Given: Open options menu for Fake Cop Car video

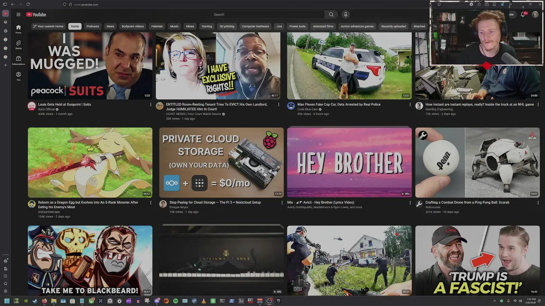Looking at the screenshot, I should coord(410,105).
